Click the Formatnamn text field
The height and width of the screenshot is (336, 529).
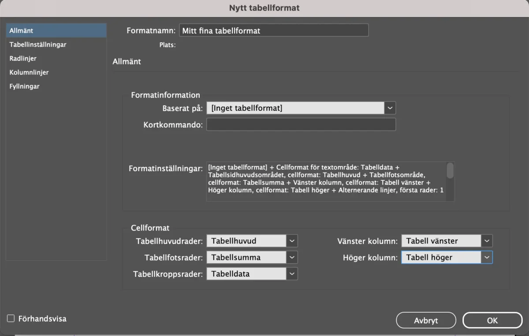(273, 30)
